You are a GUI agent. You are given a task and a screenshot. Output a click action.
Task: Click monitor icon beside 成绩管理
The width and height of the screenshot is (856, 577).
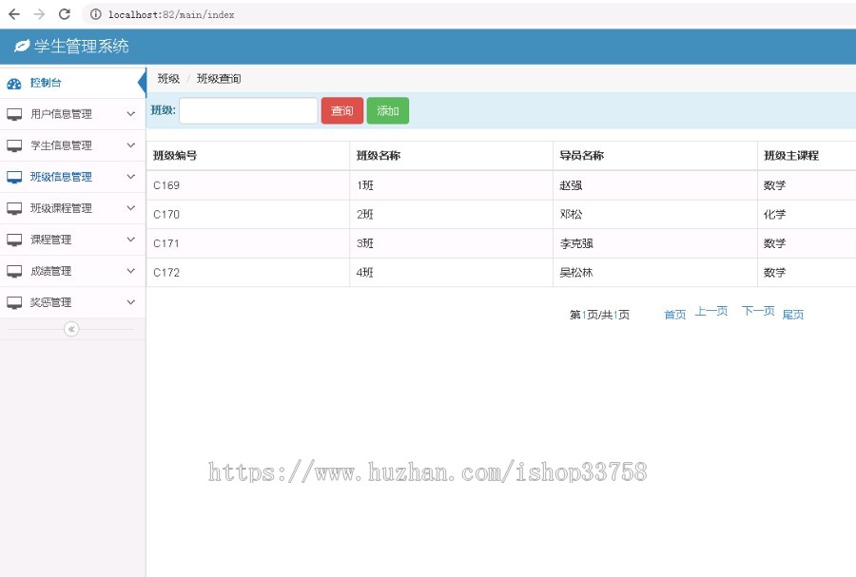pyautogui.click(x=14, y=271)
